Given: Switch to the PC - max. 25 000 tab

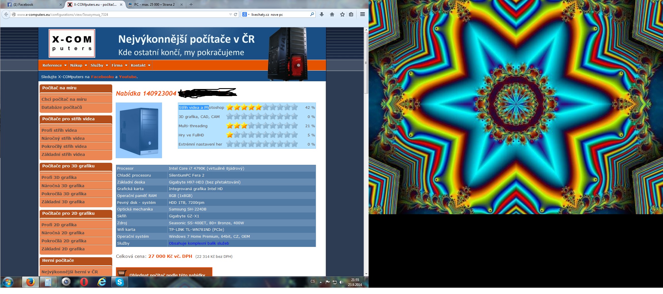Looking at the screenshot, I should click(155, 5).
